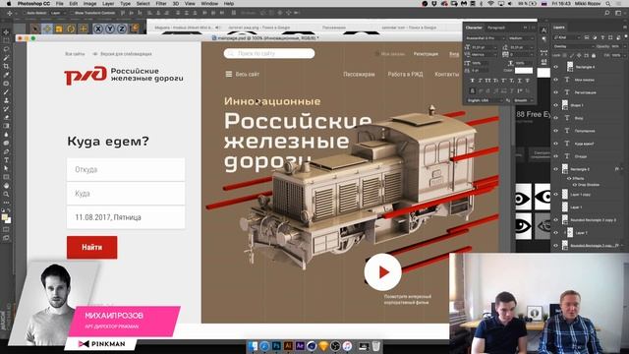The width and height of the screenshot is (629, 354).
Task: Select the Hand tool
Action: tap(6, 186)
